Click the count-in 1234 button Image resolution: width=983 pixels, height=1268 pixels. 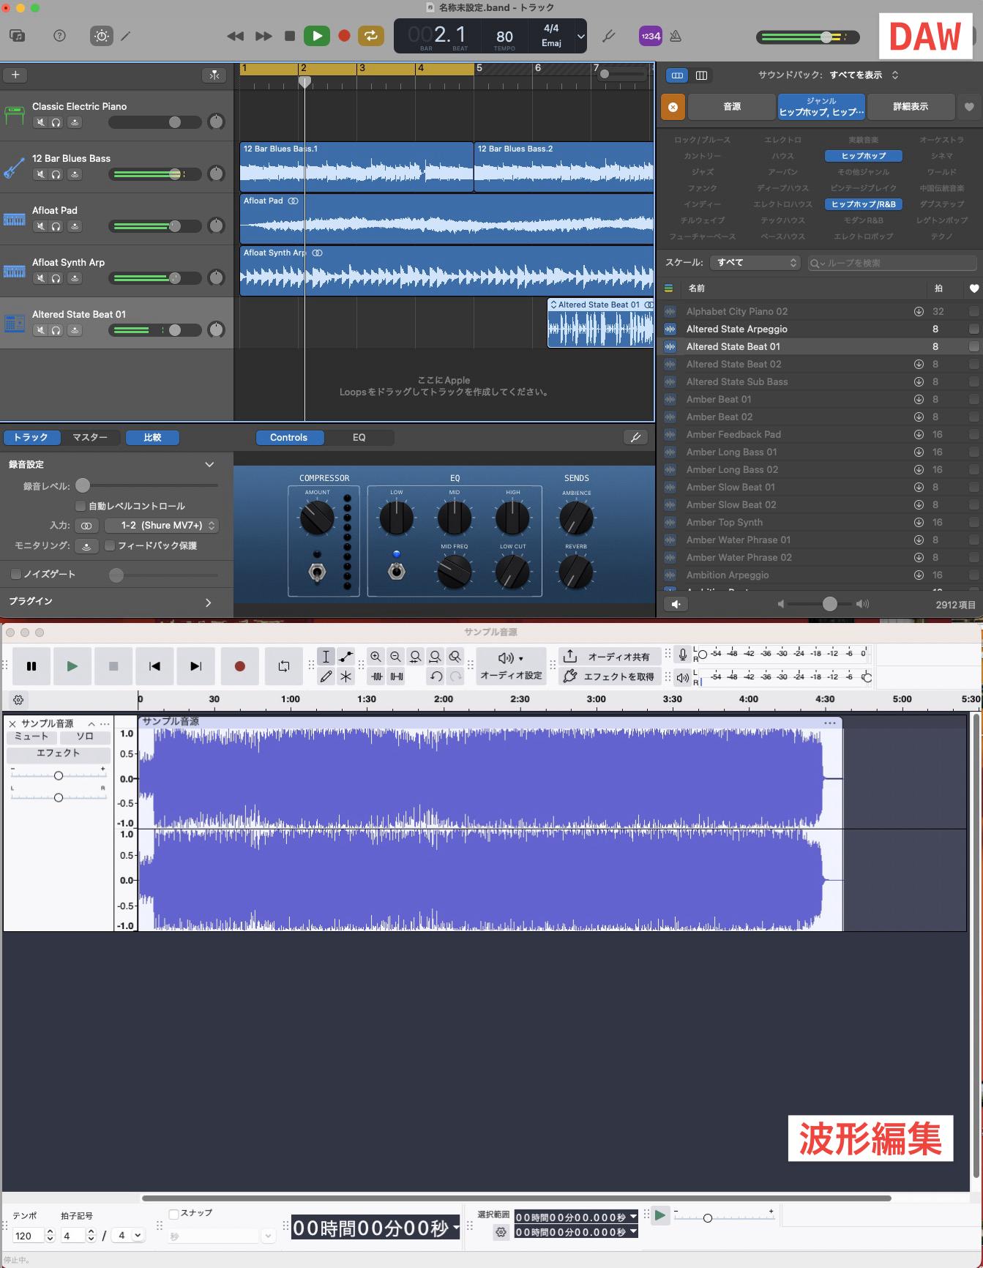coord(650,36)
